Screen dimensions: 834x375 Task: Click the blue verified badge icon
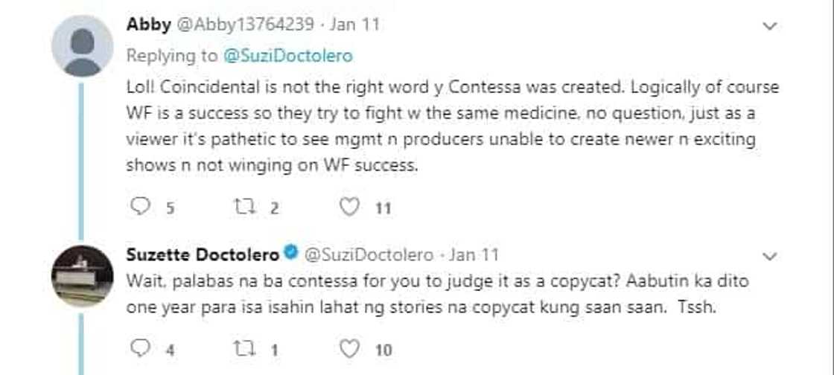click(291, 254)
